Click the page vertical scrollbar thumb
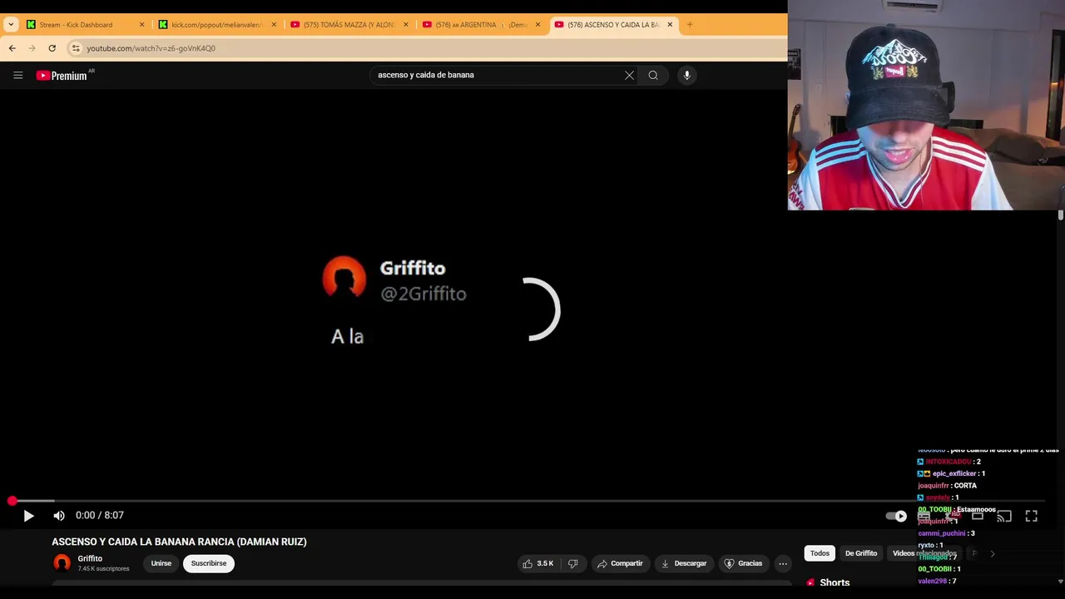 pos(1061,215)
